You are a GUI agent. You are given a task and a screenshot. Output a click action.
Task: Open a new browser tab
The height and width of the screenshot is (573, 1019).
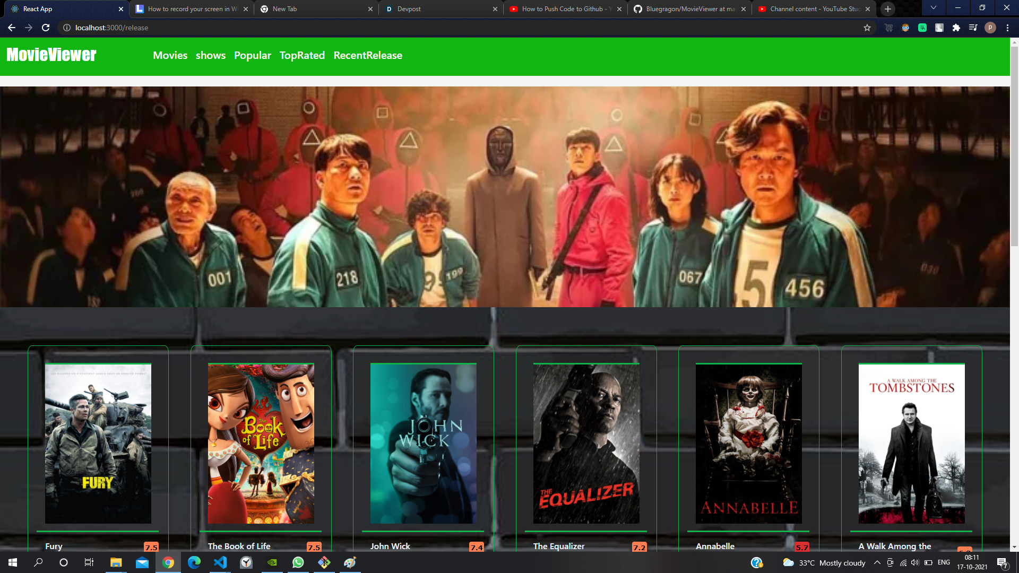pos(888,9)
